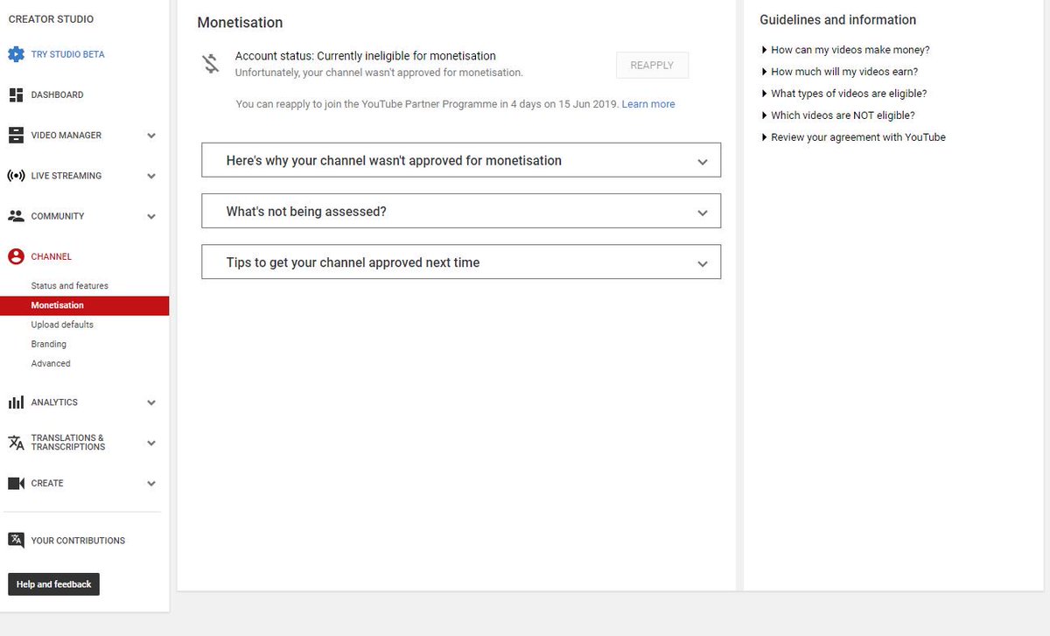Screen dimensions: 1050x636
Task: Expand 'What types of videos are eligible?' triangle
Action: (x=764, y=94)
